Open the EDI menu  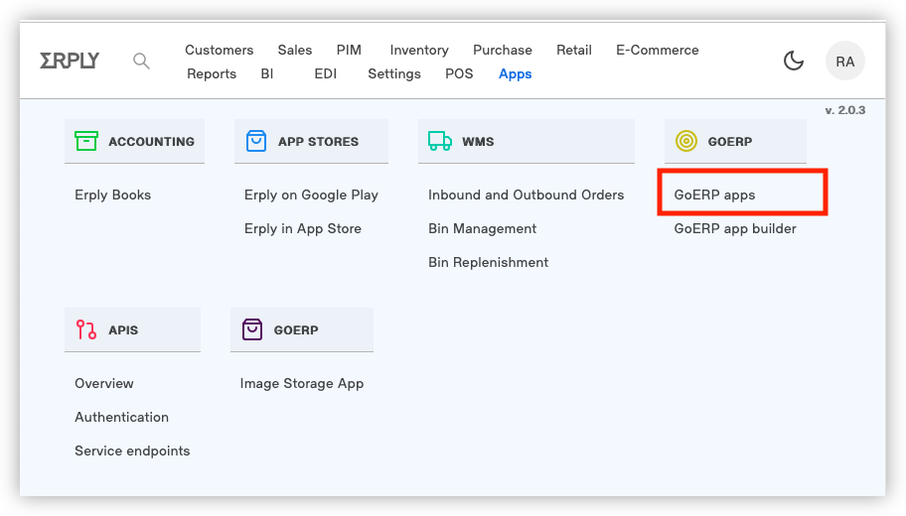(x=325, y=73)
